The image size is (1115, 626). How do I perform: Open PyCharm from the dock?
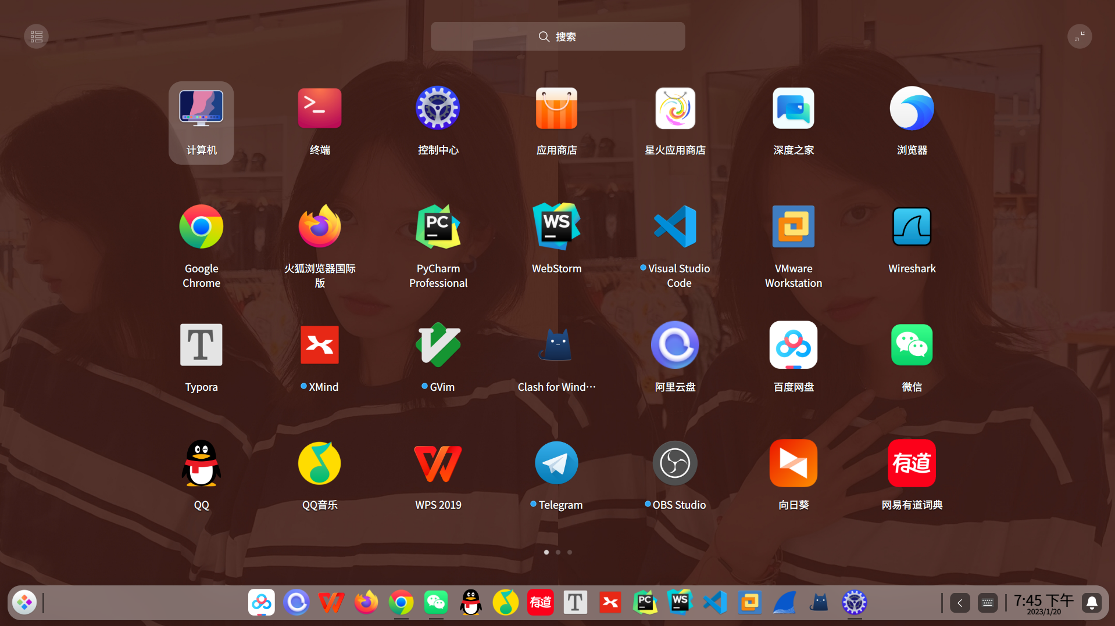pyautogui.click(x=645, y=603)
